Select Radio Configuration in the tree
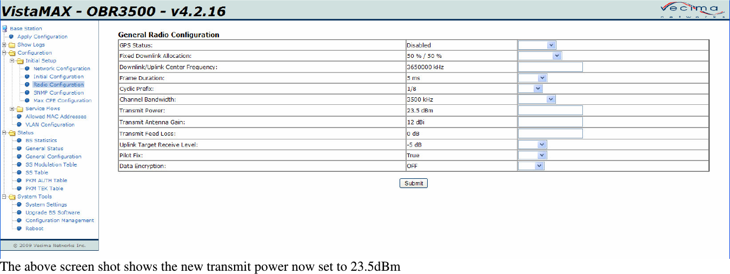 (x=58, y=85)
